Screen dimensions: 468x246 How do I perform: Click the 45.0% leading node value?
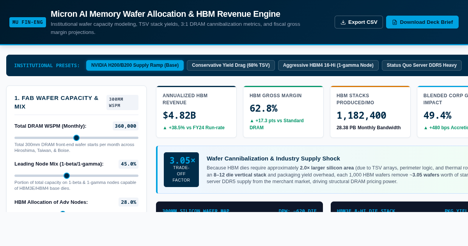click(x=128, y=164)
